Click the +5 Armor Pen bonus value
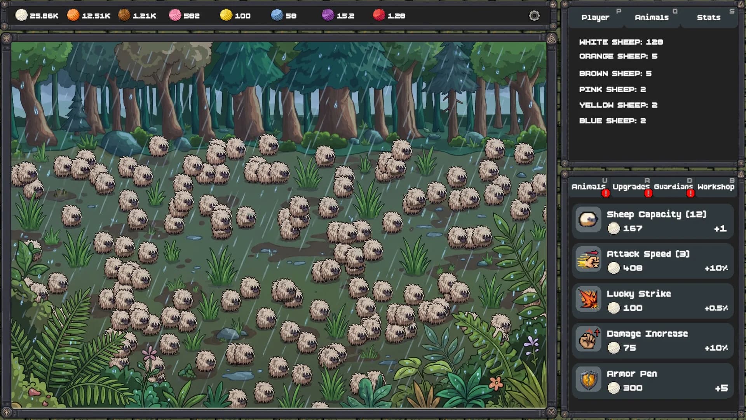Image resolution: width=746 pixels, height=420 pixels. (721, 388)
